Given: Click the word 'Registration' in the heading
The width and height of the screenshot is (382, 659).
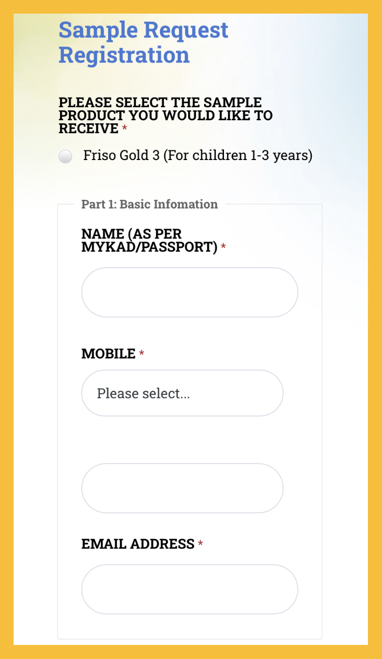Looking at the screenshot, I should pyautogui.click(x=124, y=54).
